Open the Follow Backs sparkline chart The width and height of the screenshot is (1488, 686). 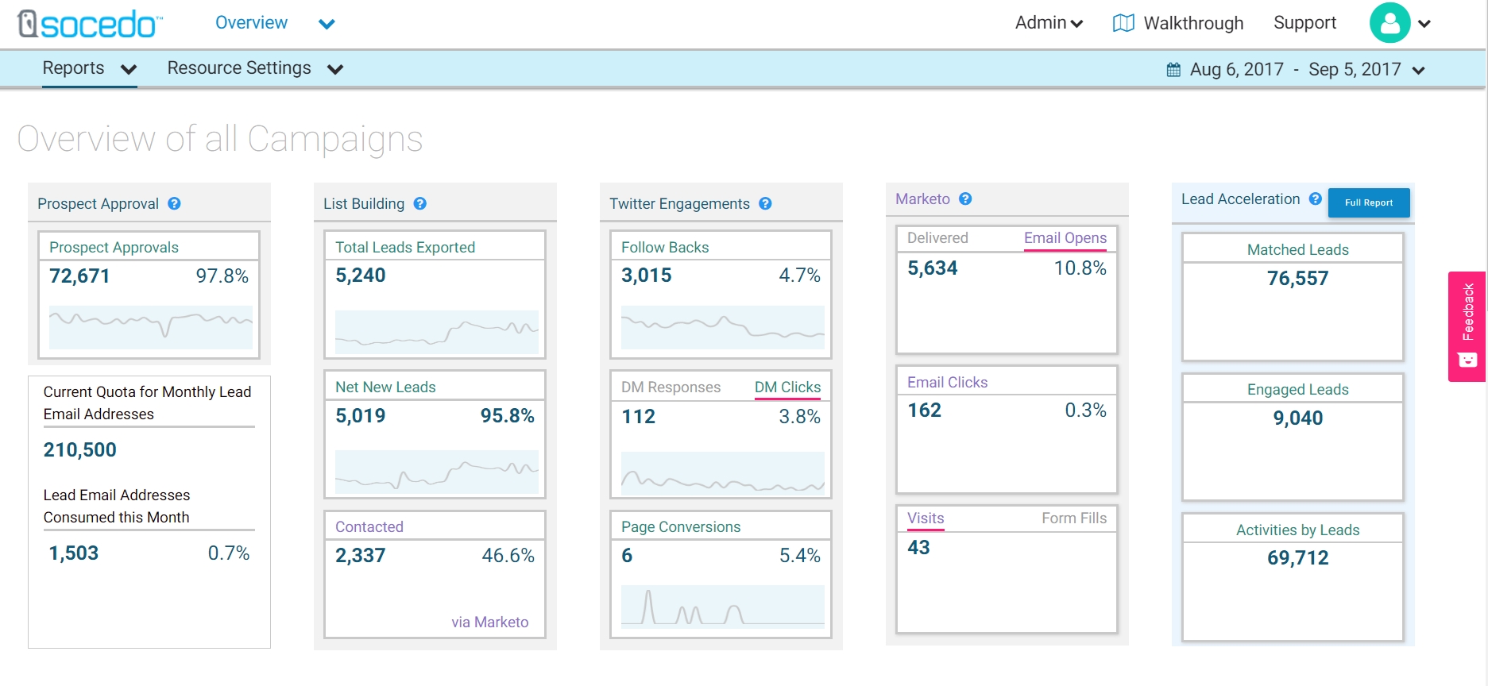[723, 327]
